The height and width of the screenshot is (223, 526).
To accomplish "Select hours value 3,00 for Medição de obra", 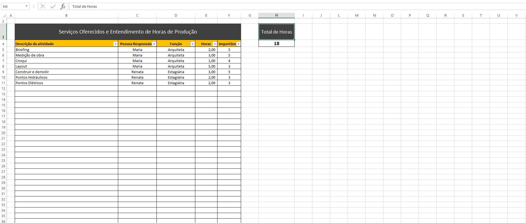I will [x=206, y=55].
